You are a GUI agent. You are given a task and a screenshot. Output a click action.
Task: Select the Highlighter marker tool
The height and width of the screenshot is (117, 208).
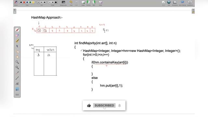coord(17,41)
